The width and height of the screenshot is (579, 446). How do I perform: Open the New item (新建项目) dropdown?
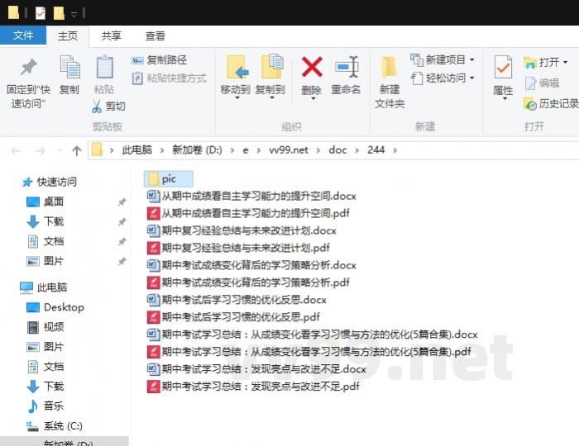coord(443,59)
